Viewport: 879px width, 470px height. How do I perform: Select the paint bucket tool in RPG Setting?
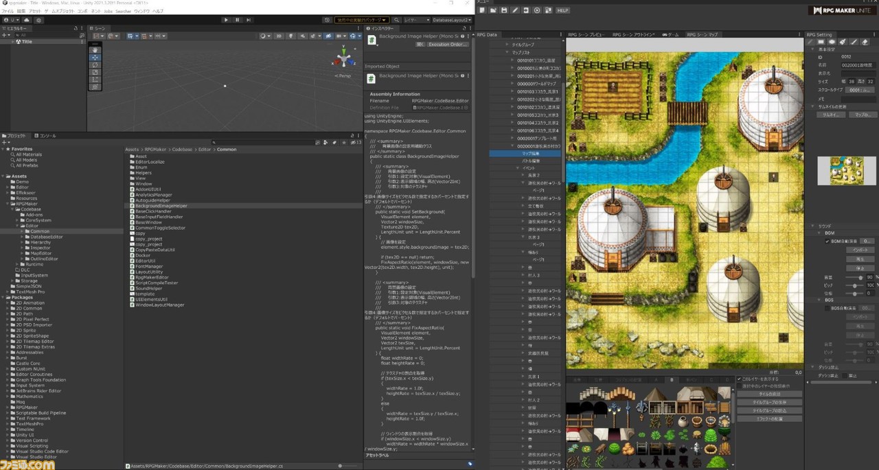[x=844, y=42]
